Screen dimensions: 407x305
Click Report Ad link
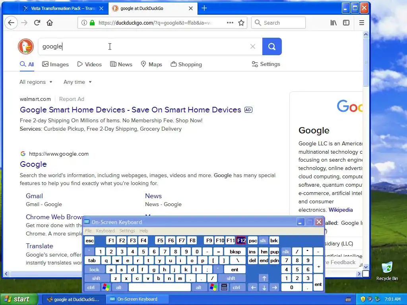(x=72, y=99)
